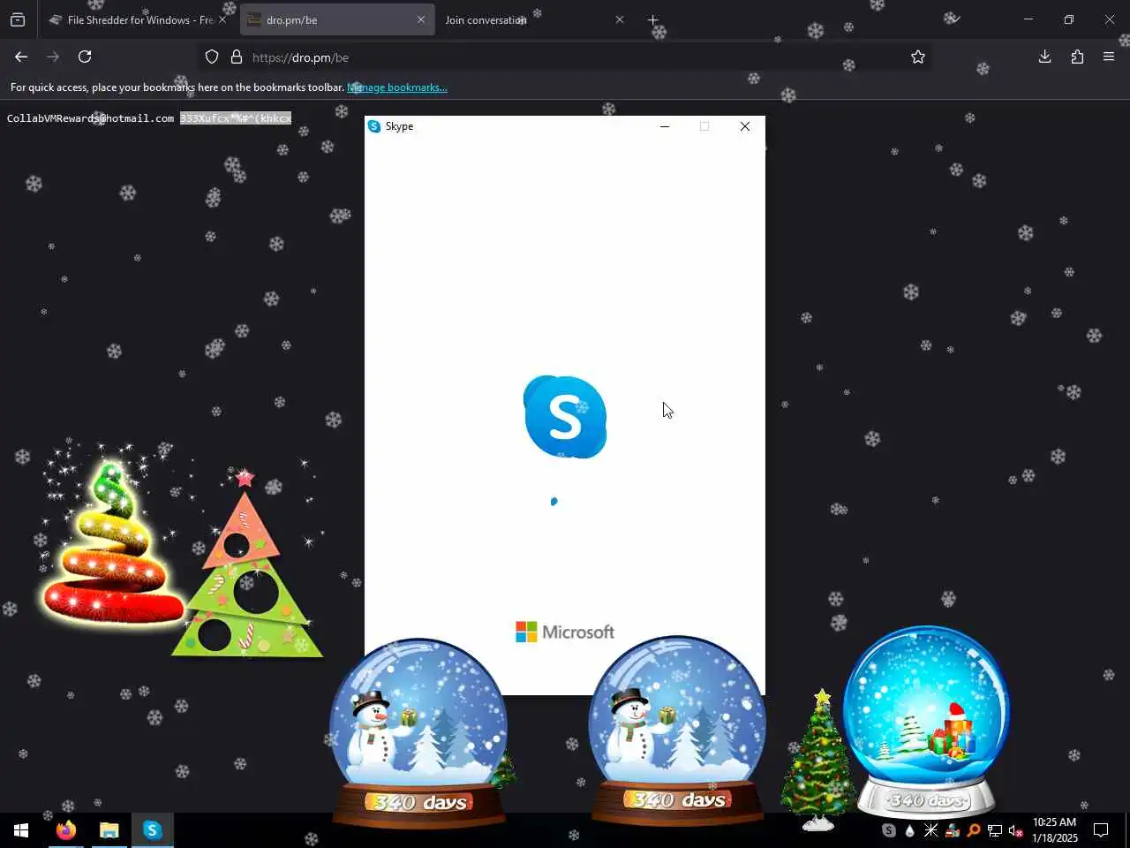The height and width of the screenshot is (848, 1130).
Task: Select Skype taskbar button
Action: [x=153, y=830]
